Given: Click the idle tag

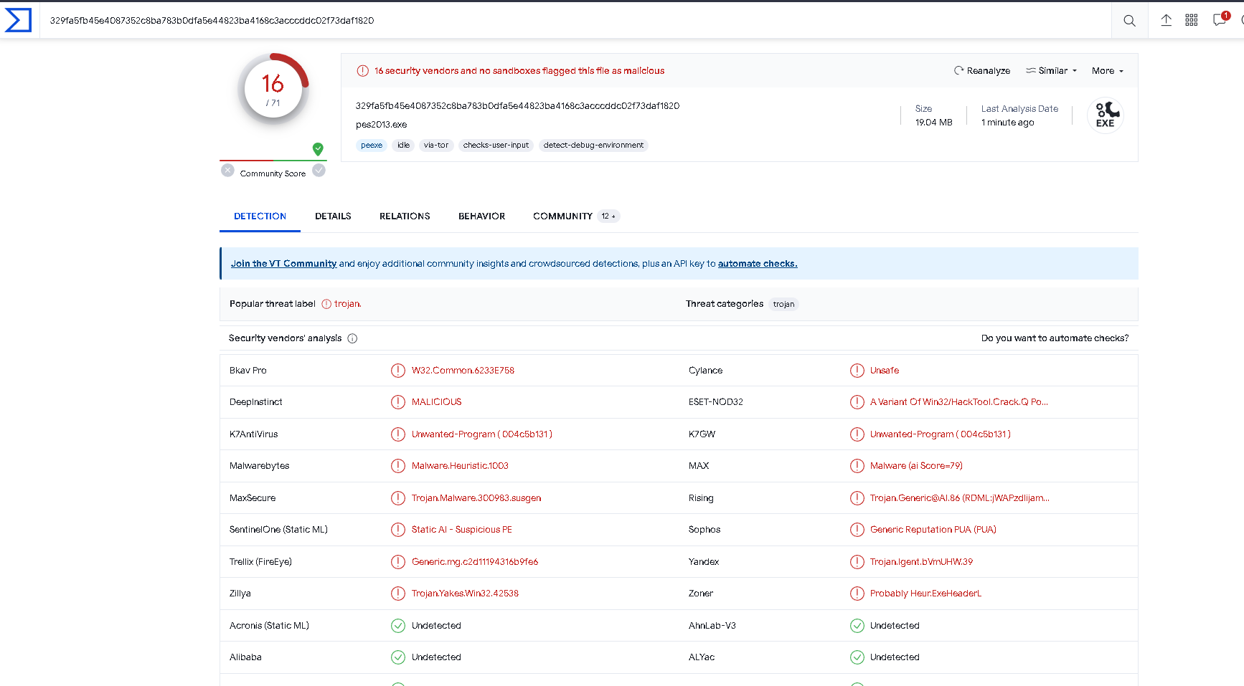Looking at the screenshot, I should (x=403, y=146).
